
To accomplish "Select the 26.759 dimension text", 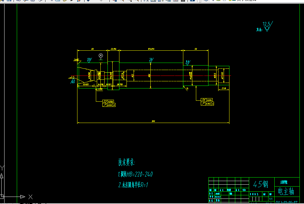I will tap(120, 84).
